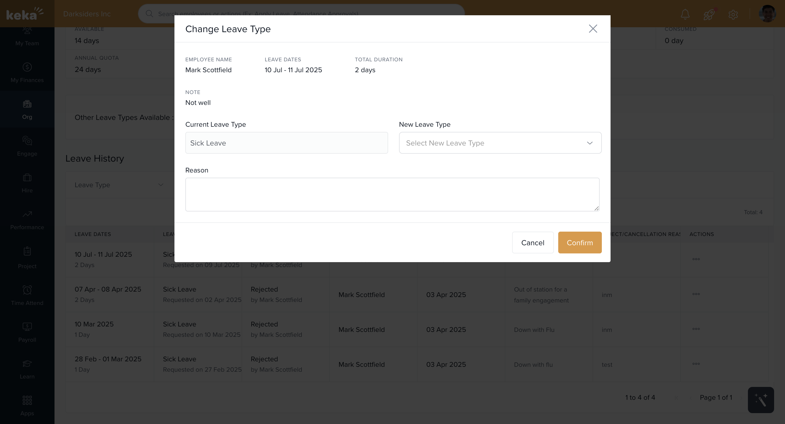785x424 pixels.
Task: Open Time Attend module in sidebar
Action: coord(27,295)
